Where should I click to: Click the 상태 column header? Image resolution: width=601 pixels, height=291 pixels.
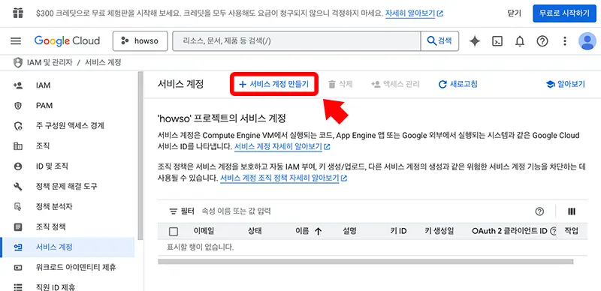[255, 231]
